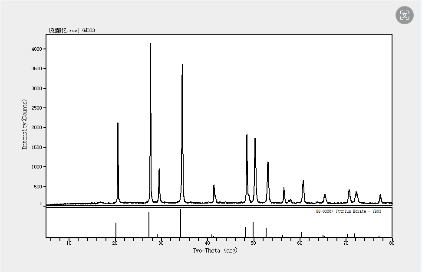Click the reference stick near 50 degrees
The width and height of the screenshot is (422, 272).
click(x=253, y=229)
